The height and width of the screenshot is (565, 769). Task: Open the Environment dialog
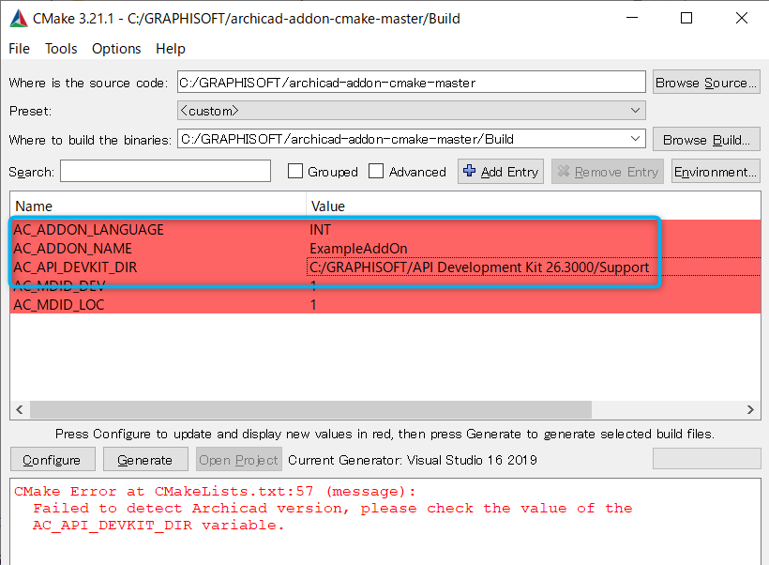point(716,171)
